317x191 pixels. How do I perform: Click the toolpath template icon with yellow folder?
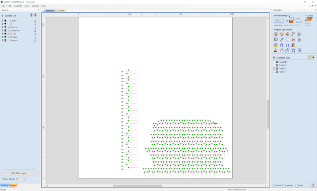click(276, 45)
